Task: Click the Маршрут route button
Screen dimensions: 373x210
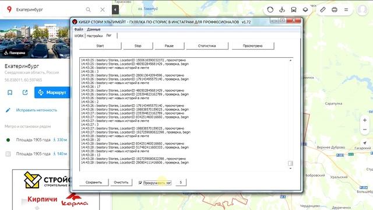Action: pyautogui.click(x=52, y=92)
